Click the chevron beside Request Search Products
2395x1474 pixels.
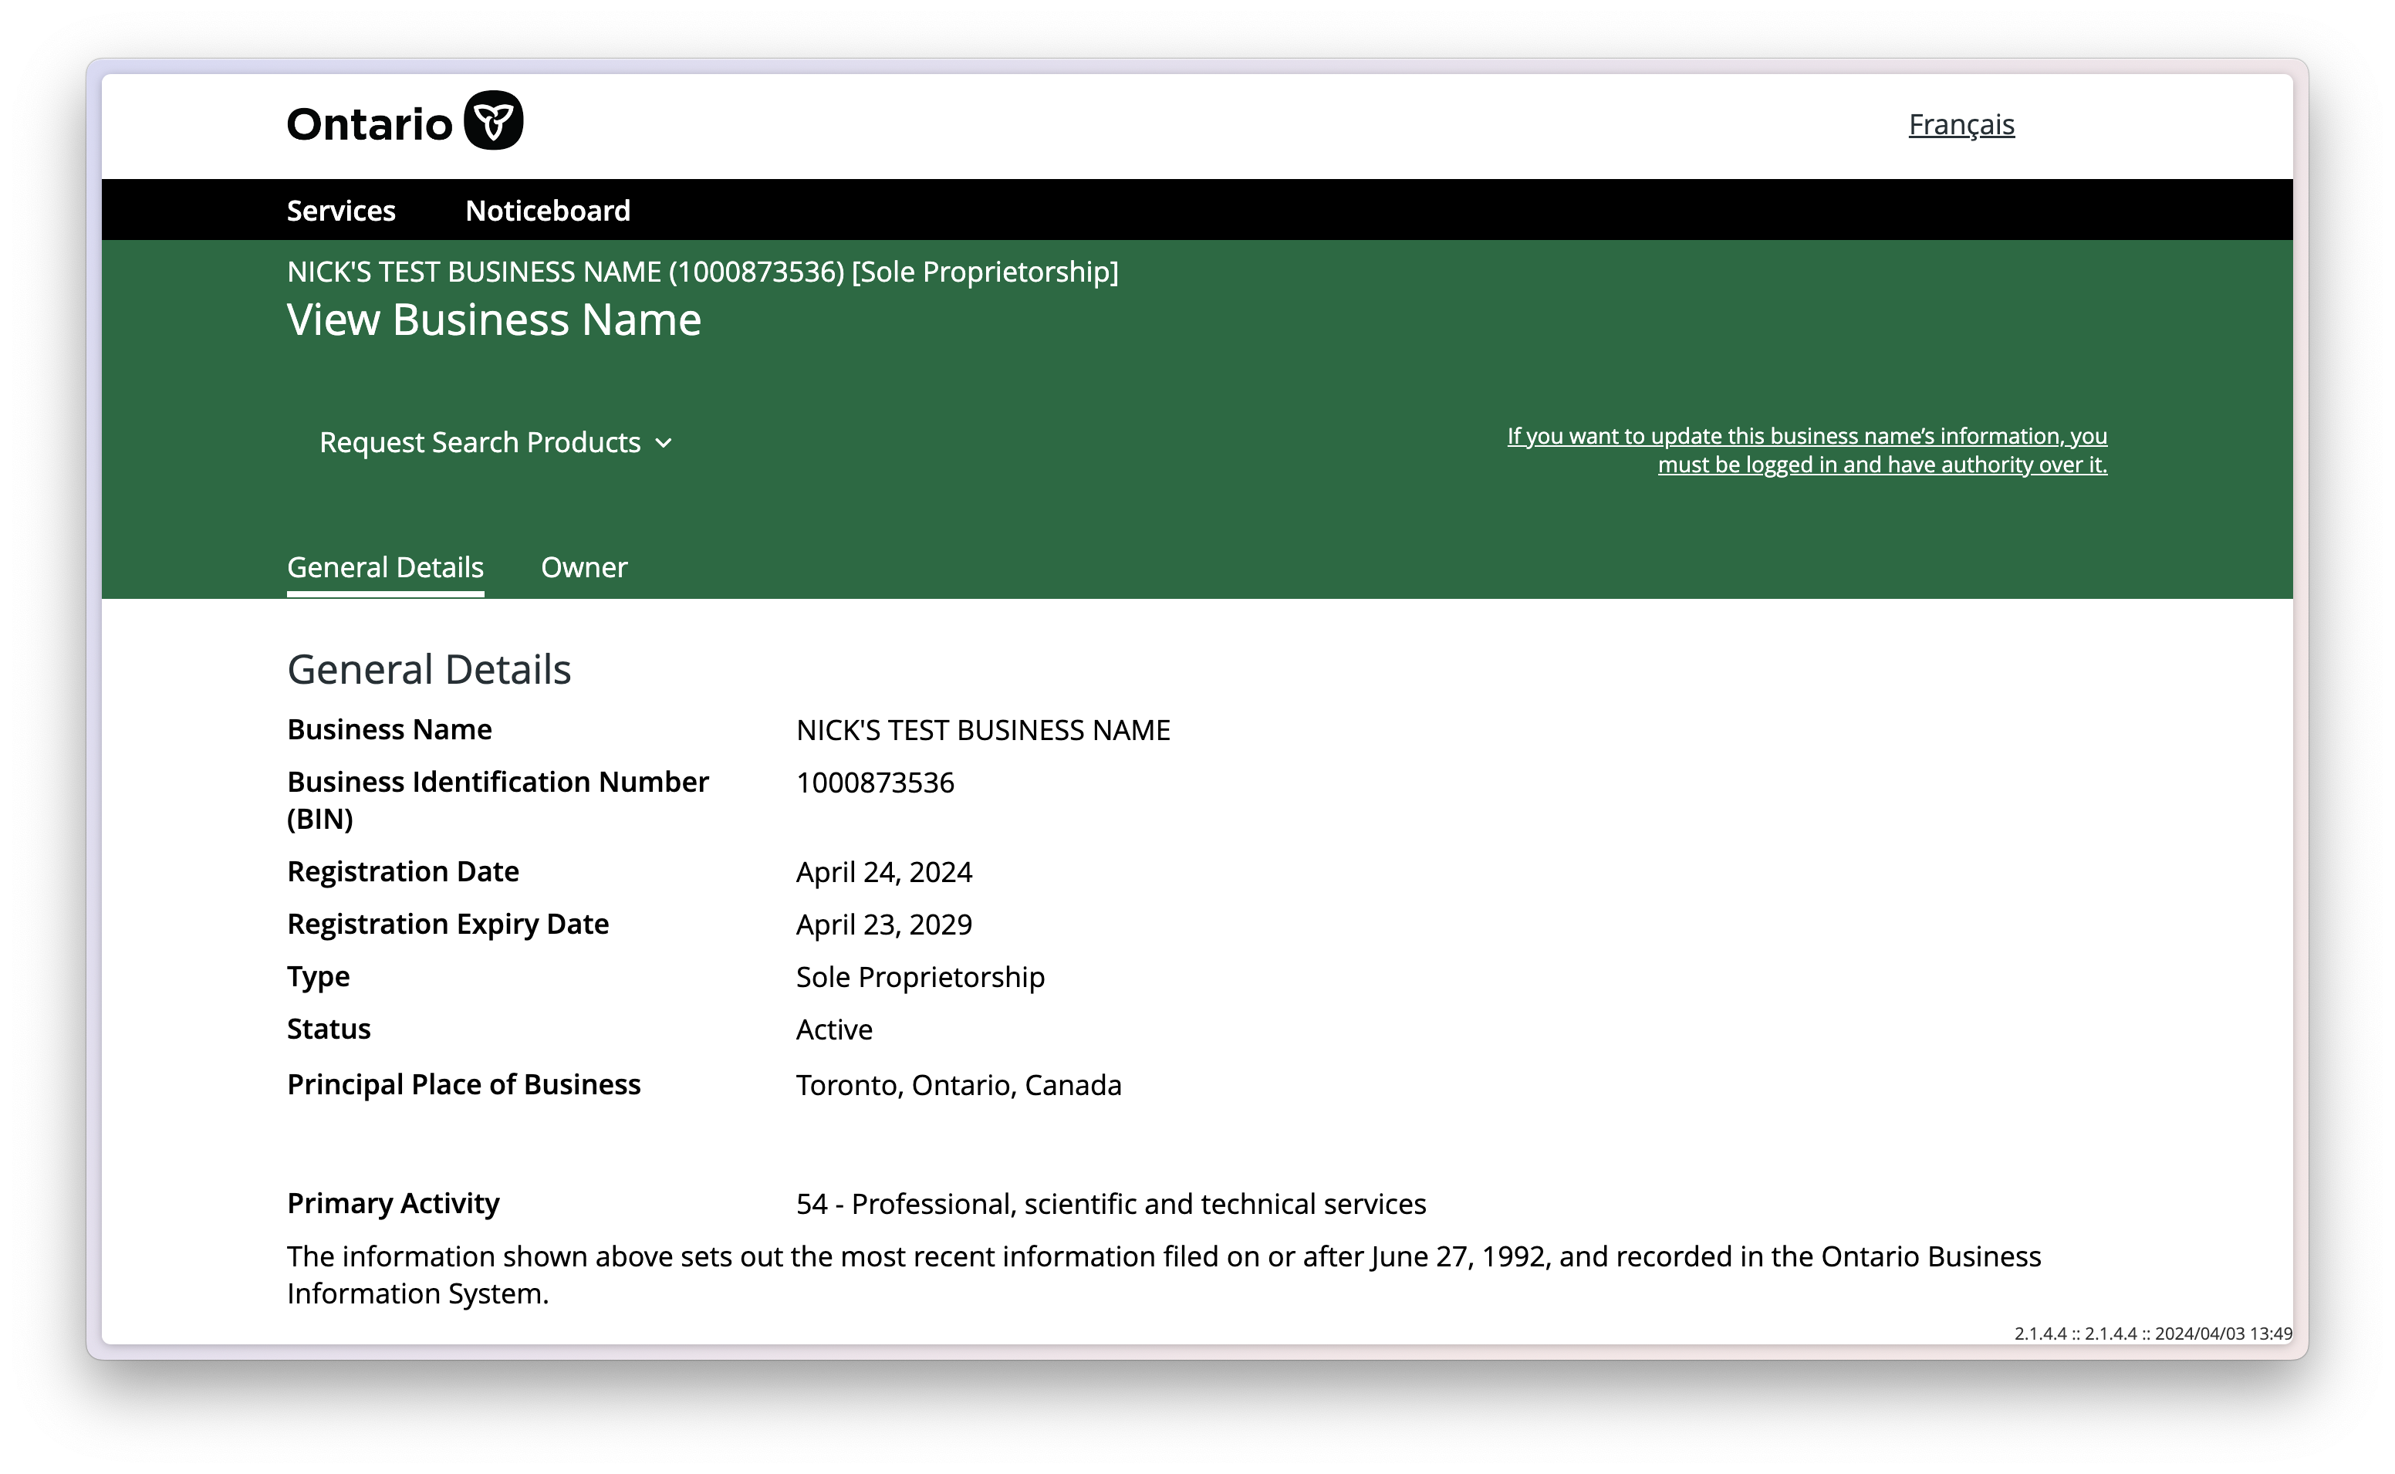point(664,444)
